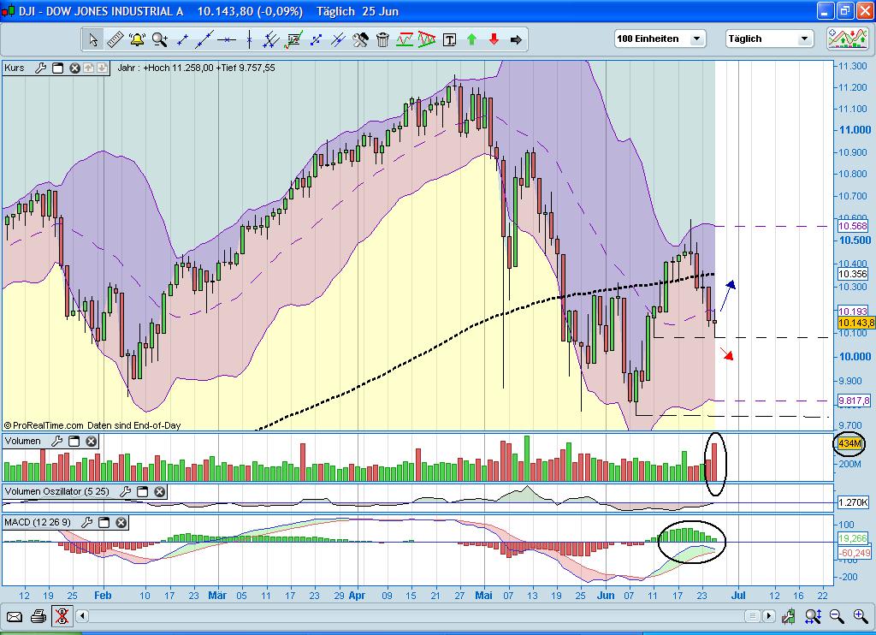Click the Volumen panel label
Viewport: 876px width, 635px height.
pos(23,441)
